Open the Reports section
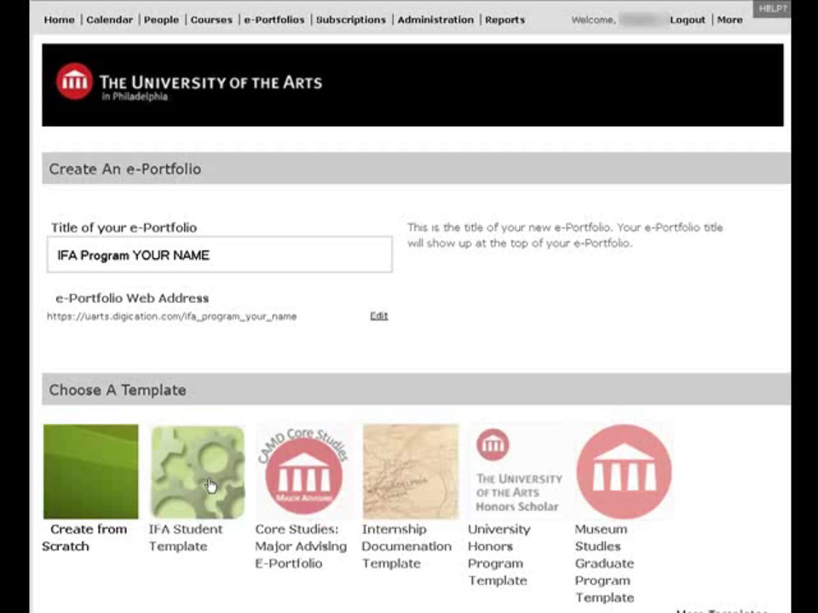 505,20
